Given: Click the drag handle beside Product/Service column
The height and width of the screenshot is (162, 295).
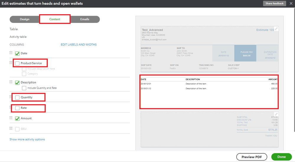Looking at the screenshot, I should (11, 62).
